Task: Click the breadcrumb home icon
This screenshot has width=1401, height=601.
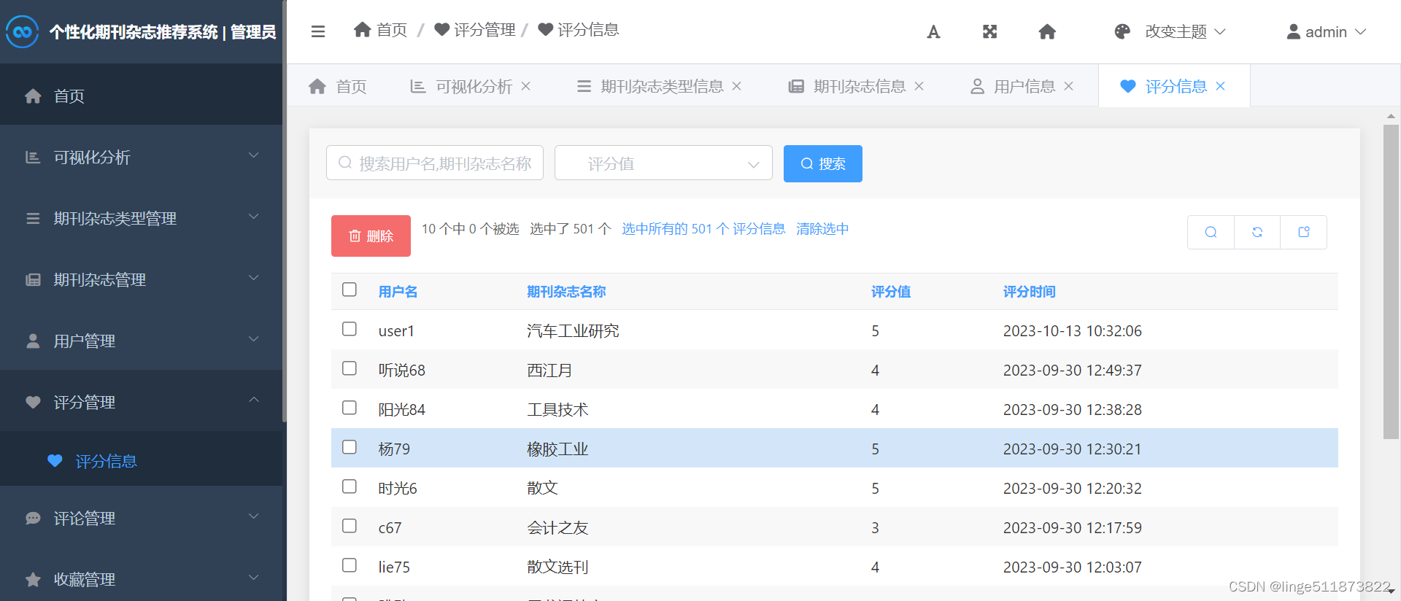Action: [x=363, y=29]
